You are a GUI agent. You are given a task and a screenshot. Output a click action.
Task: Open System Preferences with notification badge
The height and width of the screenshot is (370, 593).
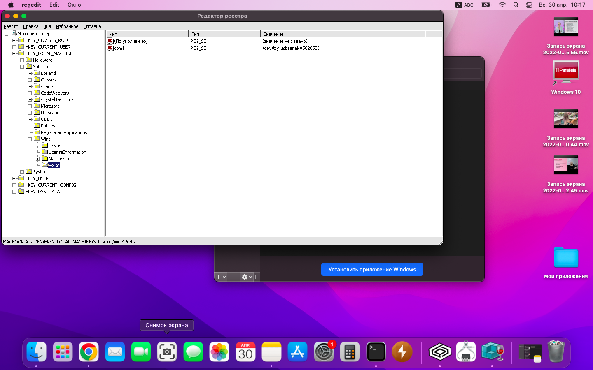click(x=324, y=352)
